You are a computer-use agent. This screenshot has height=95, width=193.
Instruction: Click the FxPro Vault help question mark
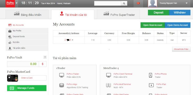point(45,57)
